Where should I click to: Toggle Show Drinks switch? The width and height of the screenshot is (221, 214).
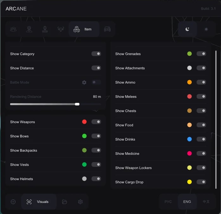click(x=201, y=139)
